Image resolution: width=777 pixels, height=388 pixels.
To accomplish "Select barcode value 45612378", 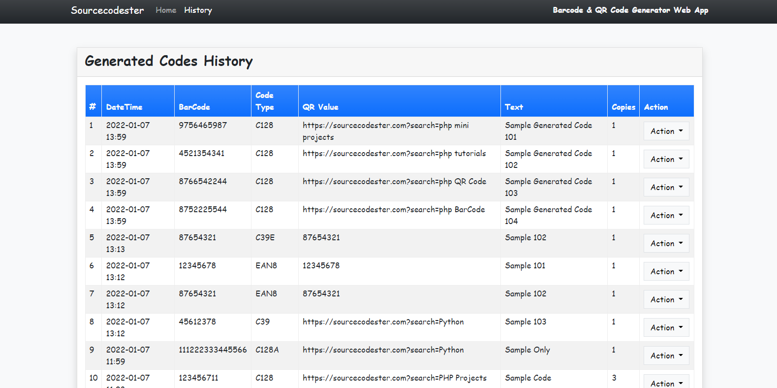I will click(197, 322).
